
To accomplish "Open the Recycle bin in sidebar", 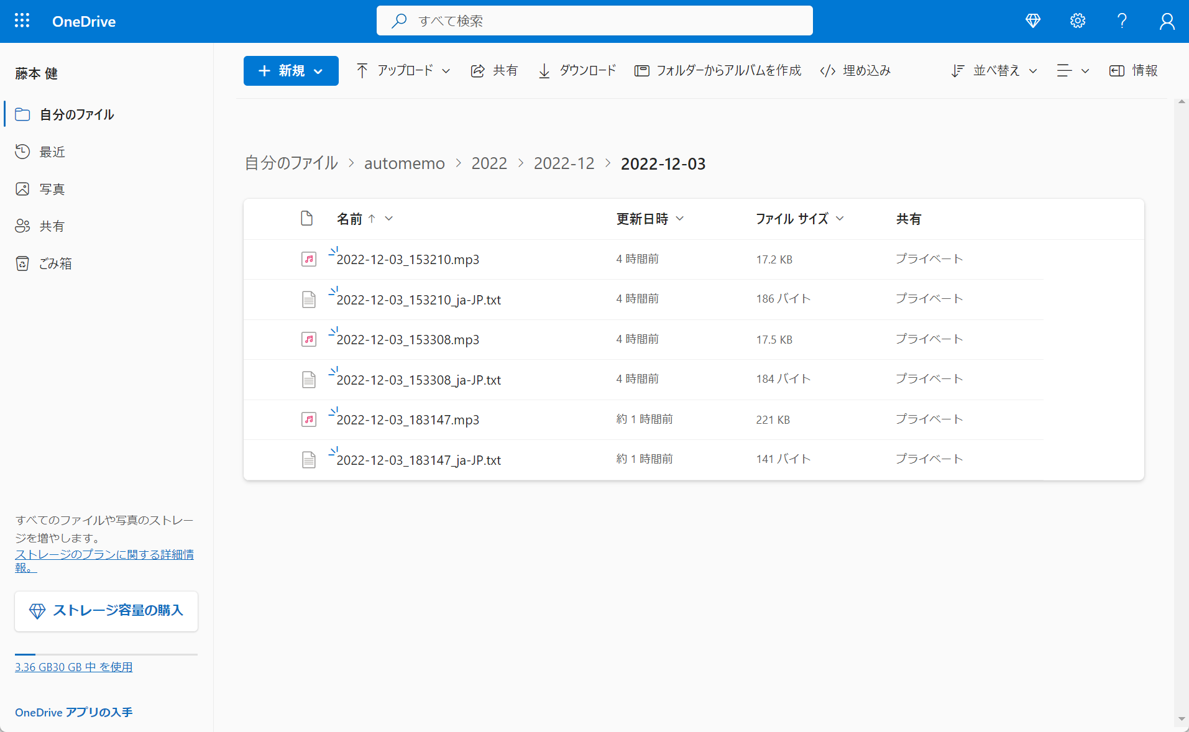I will tap(55, 264).
